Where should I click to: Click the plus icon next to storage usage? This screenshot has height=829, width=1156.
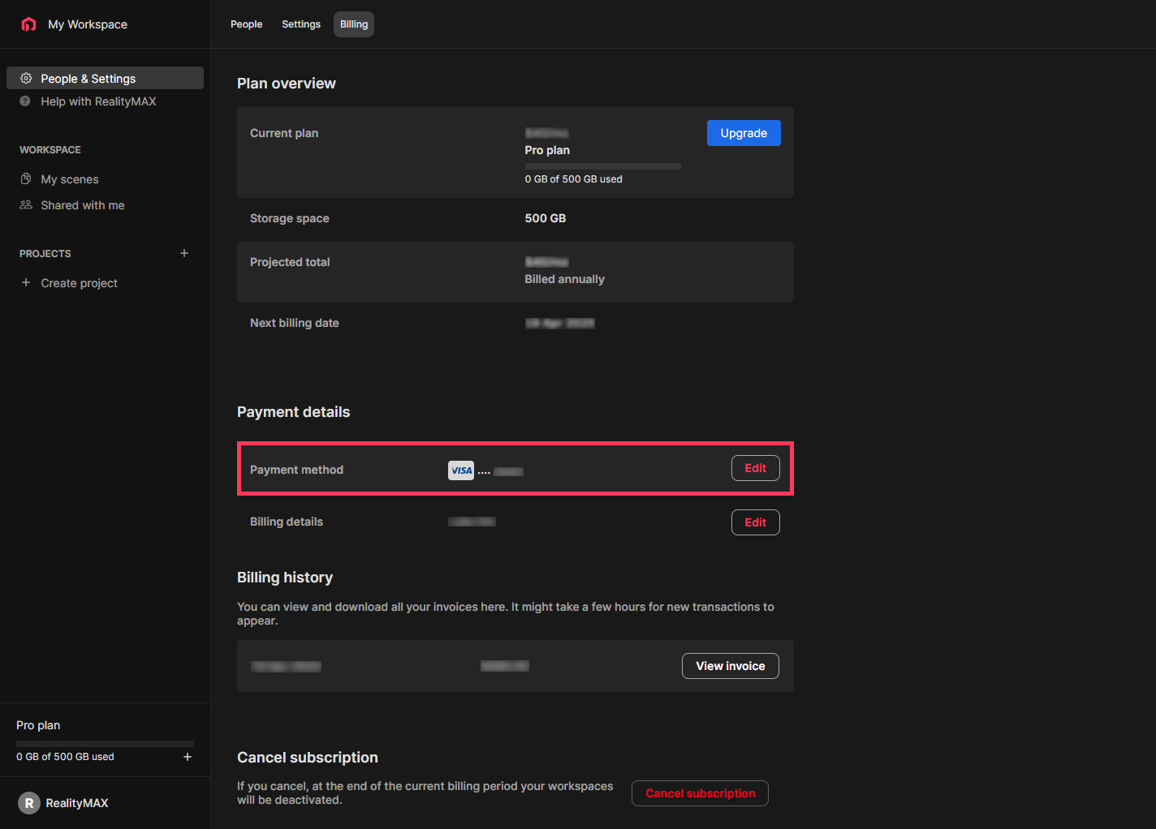(188, 756)
